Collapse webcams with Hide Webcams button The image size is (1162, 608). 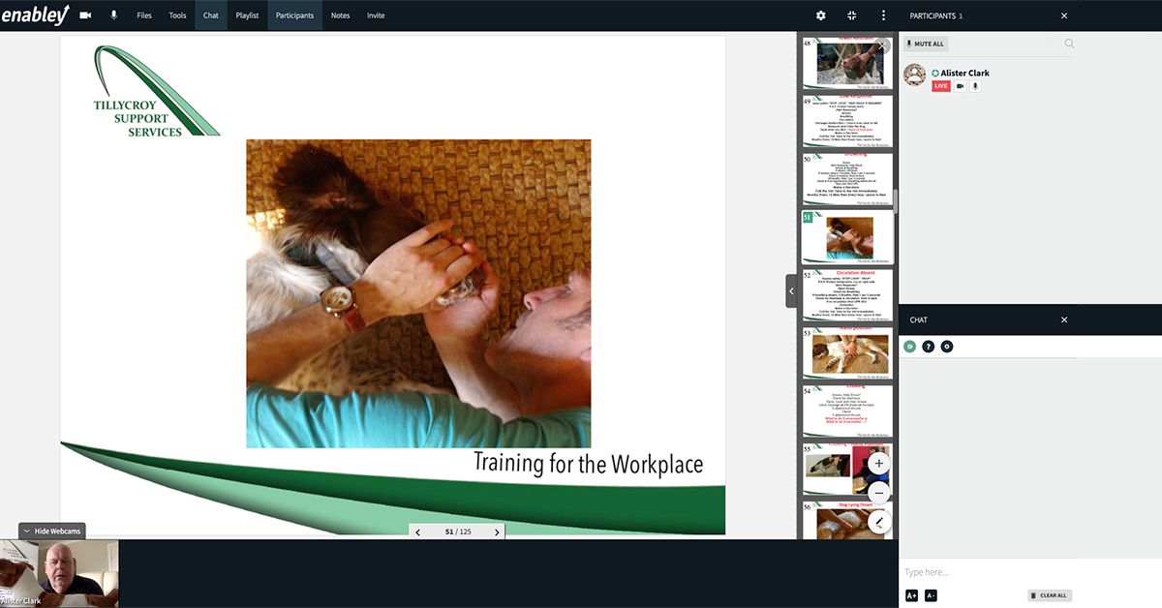click(x=52, y=531)
